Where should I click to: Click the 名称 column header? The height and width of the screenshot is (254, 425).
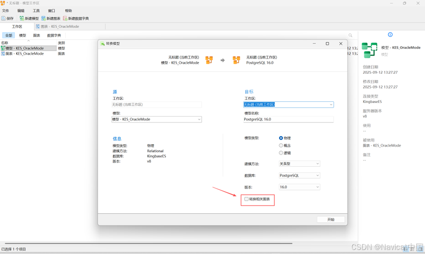click(28, 43)
